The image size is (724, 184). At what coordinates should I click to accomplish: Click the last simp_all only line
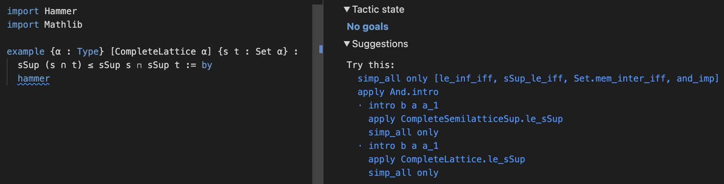(403, 173)
